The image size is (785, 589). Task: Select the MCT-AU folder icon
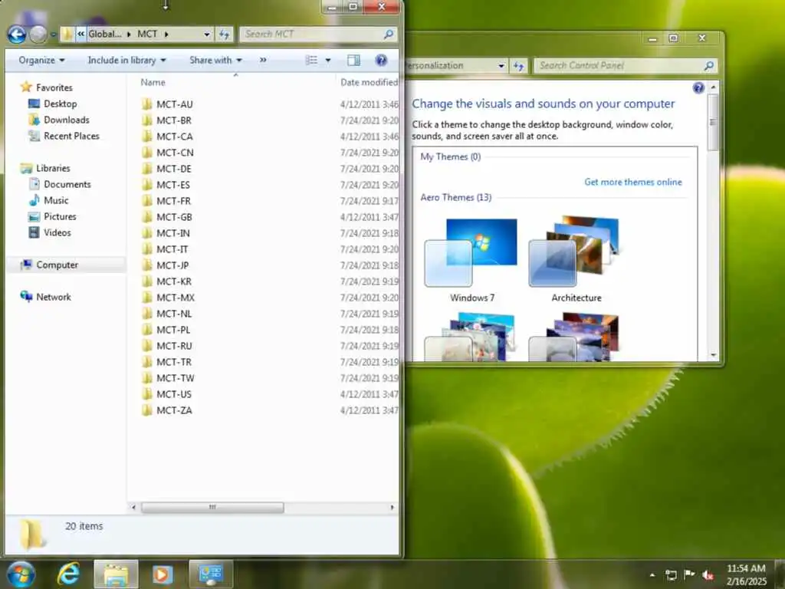click(x=146, y=104)
